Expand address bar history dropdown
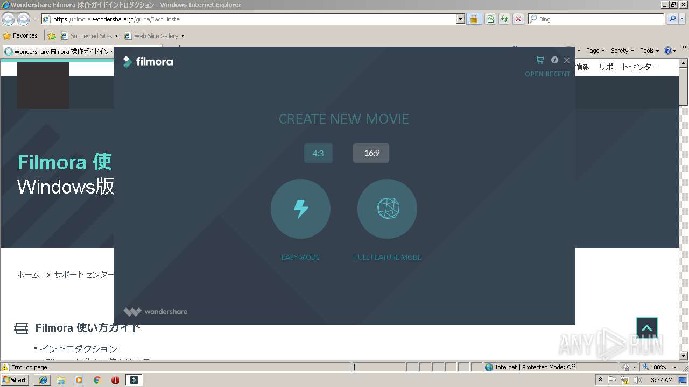This screenshot has width=689, height=387. (461, 19)
